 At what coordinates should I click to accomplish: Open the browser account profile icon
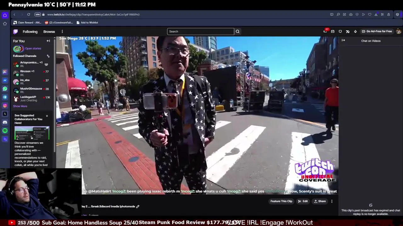(389, 14)
